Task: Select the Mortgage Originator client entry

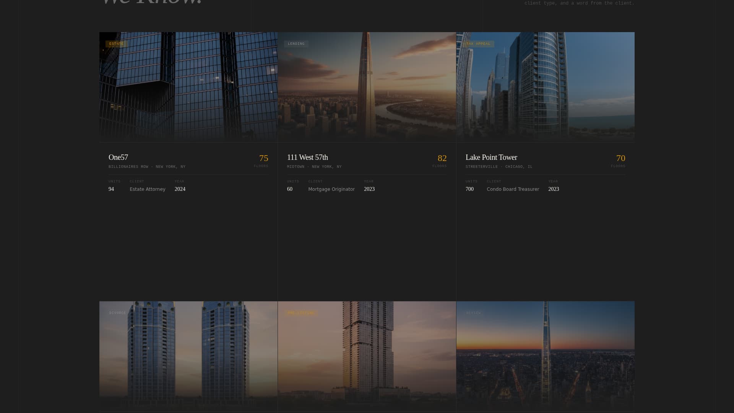Action: [x=331, y=189]
